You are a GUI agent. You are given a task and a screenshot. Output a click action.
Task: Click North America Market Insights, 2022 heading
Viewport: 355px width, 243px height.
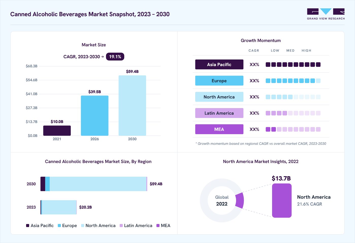click(x=261, y=161)
